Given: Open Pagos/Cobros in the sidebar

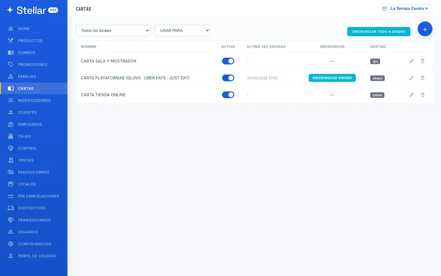Looking at the screenshot, I should [34, 172].
